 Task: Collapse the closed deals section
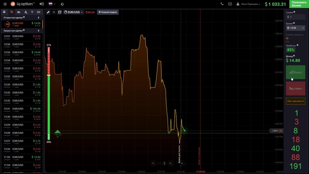coord(39,31)
